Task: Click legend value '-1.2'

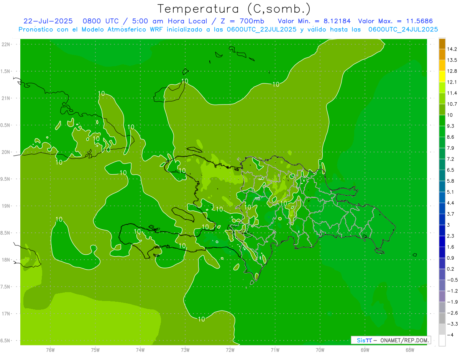Action: [x=452, y=291]
